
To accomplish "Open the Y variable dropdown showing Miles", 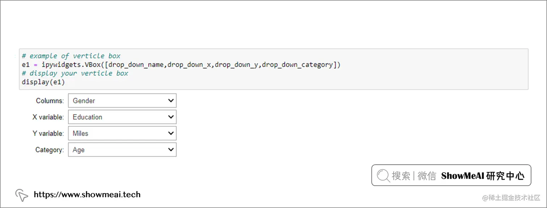I will [122, 133].
